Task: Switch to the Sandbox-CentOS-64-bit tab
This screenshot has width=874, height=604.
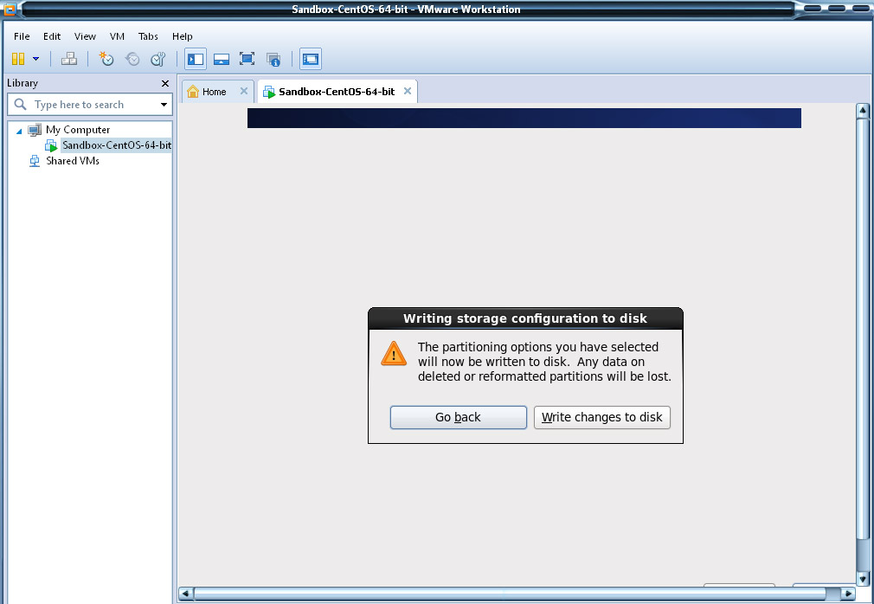Action: tap(337, 92)
